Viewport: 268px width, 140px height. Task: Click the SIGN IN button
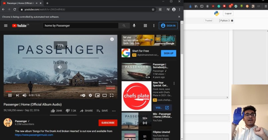(168, 26)
